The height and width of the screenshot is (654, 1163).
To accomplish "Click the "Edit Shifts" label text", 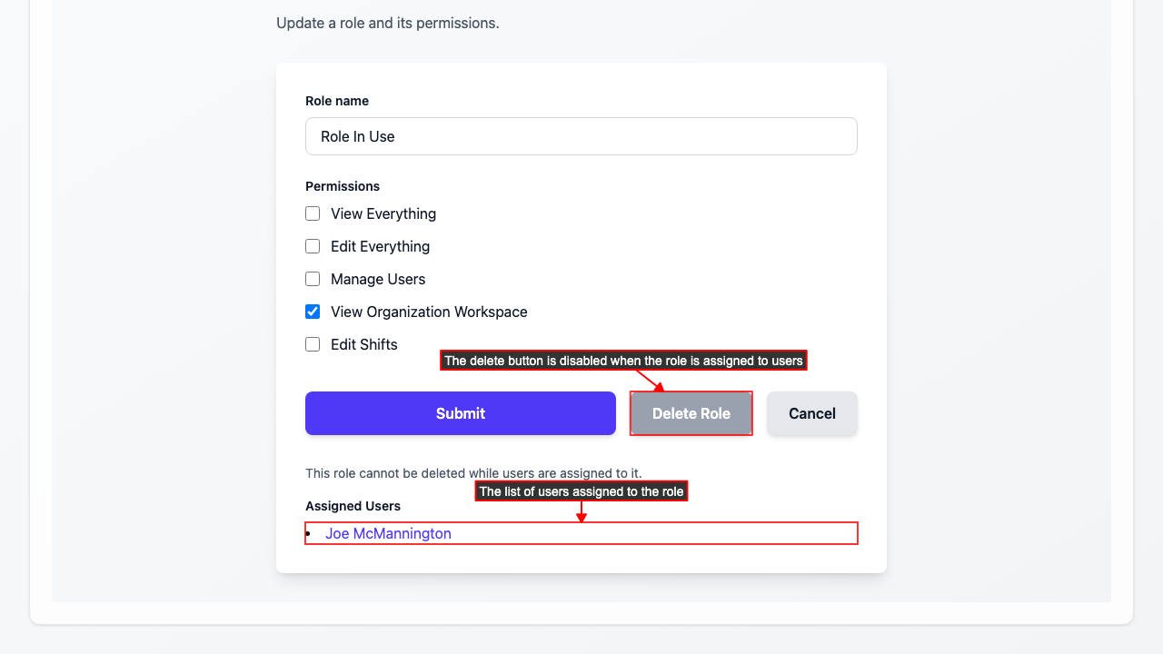I will tap(364, 344).
